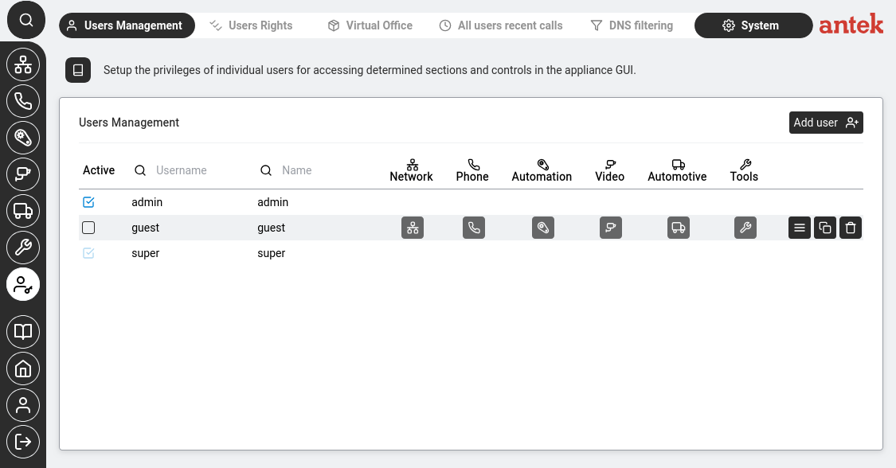Click the help book icon beside description

[78, 70]
